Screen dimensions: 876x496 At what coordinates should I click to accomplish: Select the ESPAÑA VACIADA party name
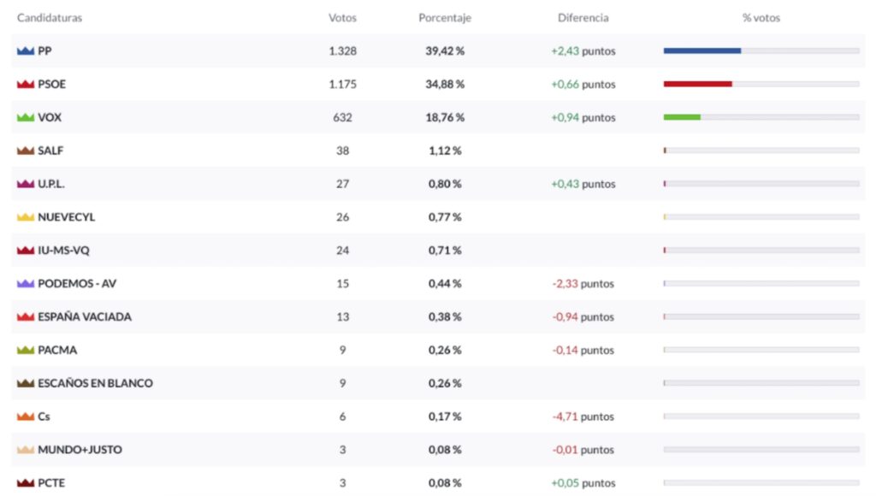pyautogui.click(x=85, y=317)
